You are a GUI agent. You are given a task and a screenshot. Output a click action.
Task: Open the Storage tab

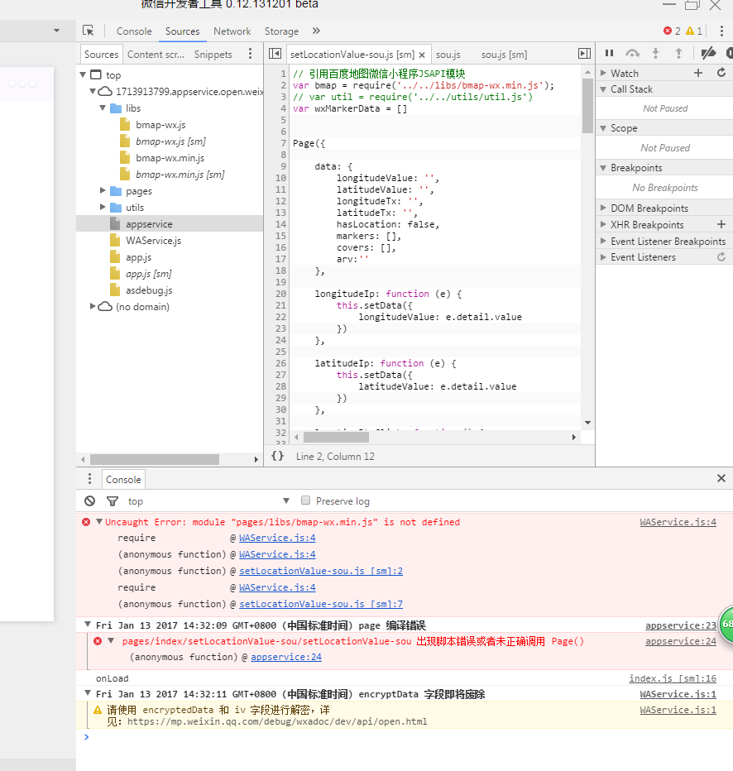pos(281,31)
